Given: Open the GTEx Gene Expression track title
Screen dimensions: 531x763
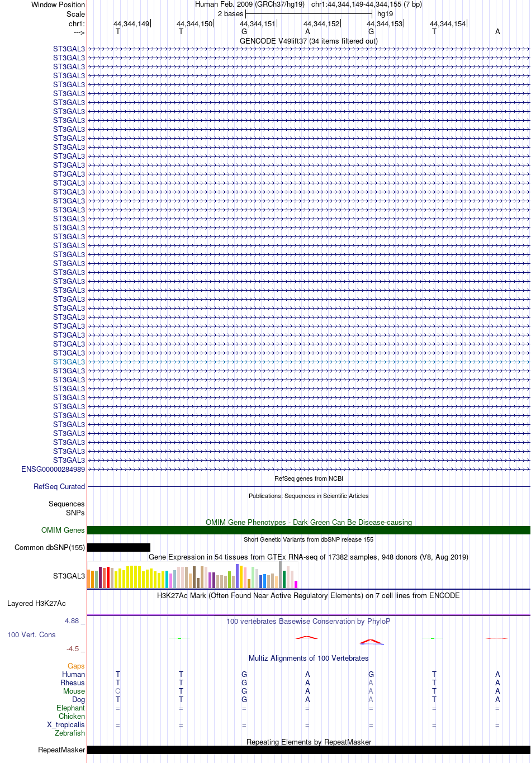Looking at the screenshot, I should click(309, 557).
